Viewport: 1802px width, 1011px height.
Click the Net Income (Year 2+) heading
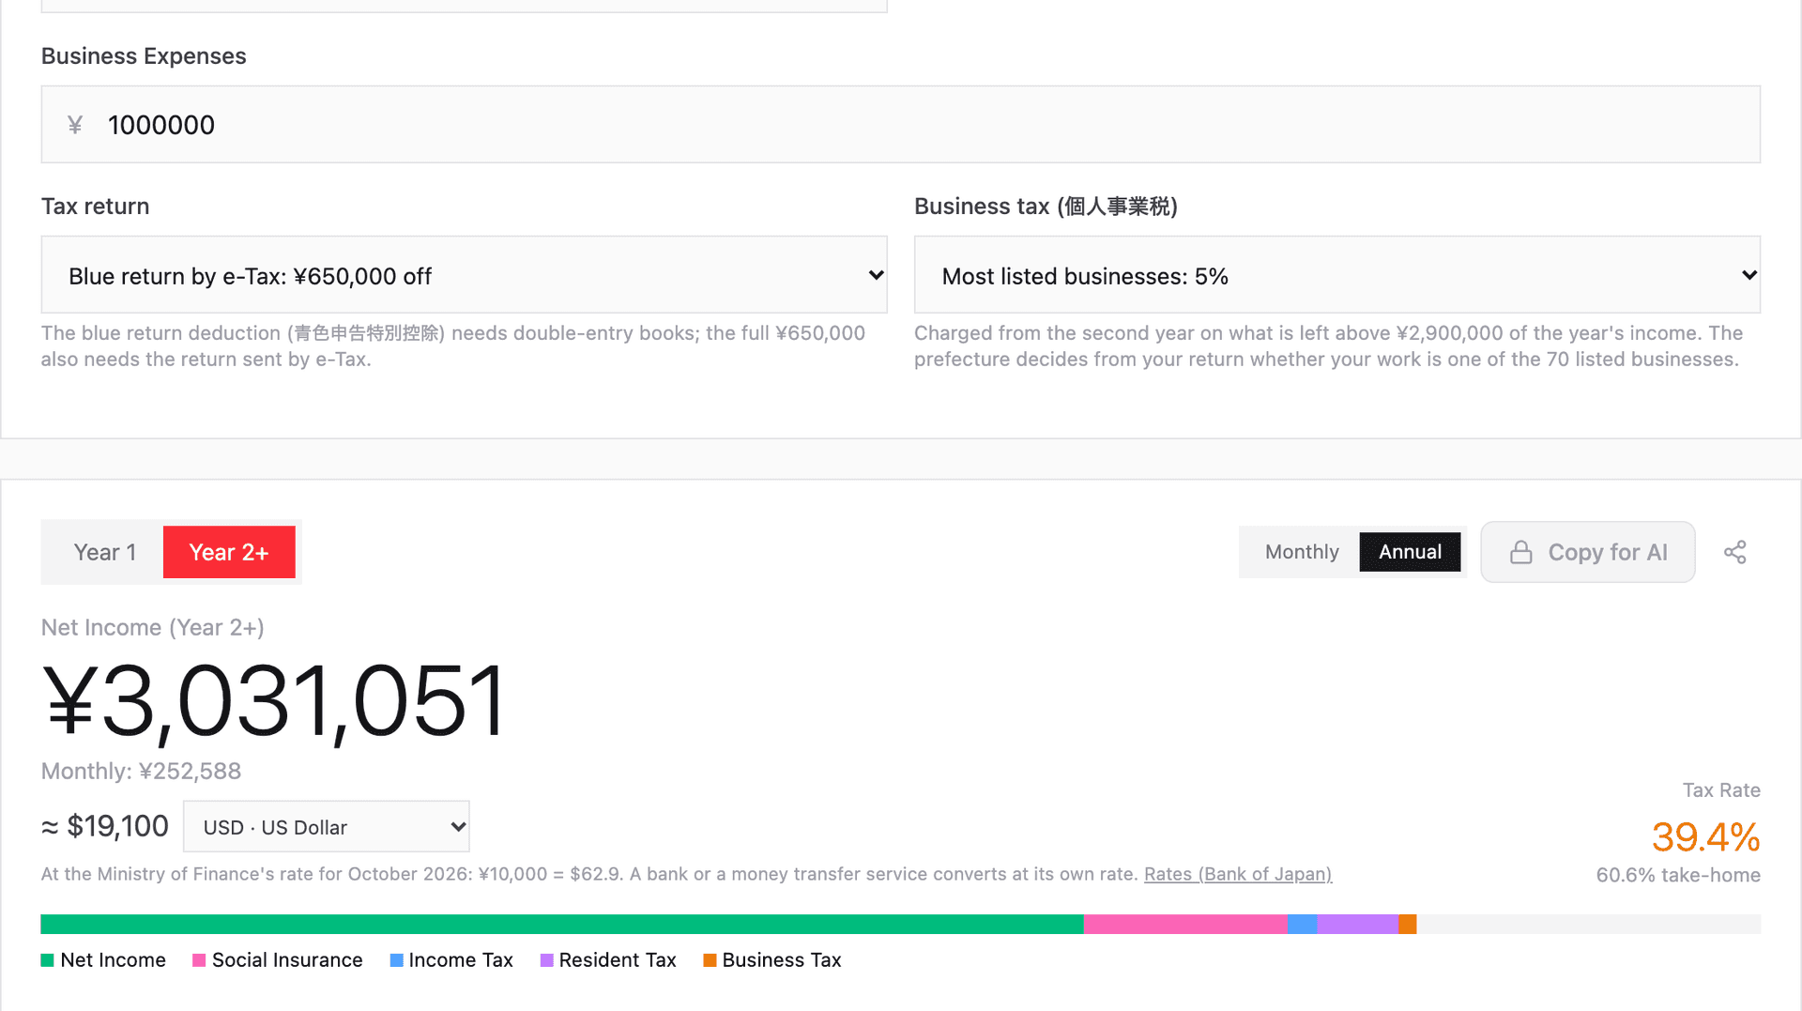153,628
